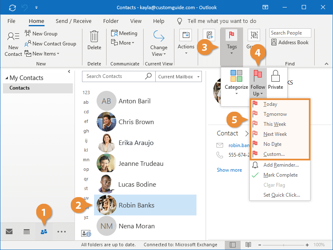Click the New Contact icon
Viewport: 333px width, 250px height.
tap(13, 36)
